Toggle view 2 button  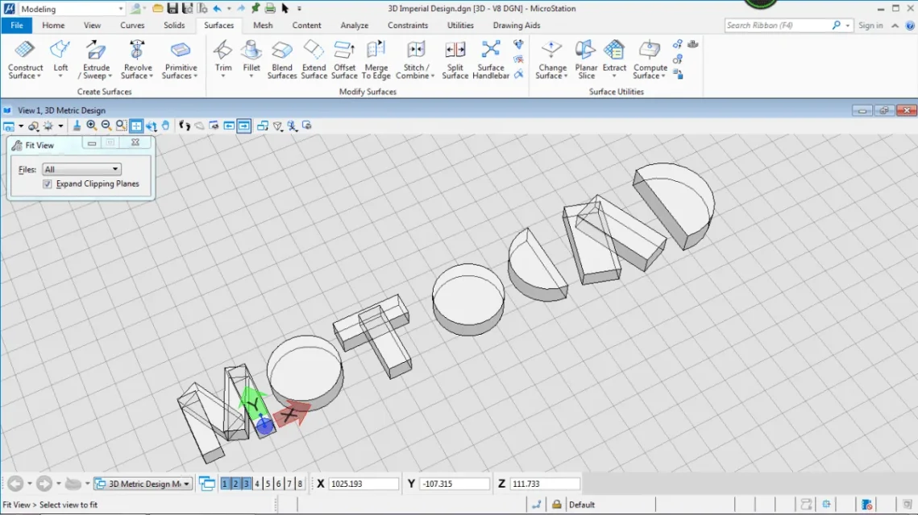click(235, 484)
